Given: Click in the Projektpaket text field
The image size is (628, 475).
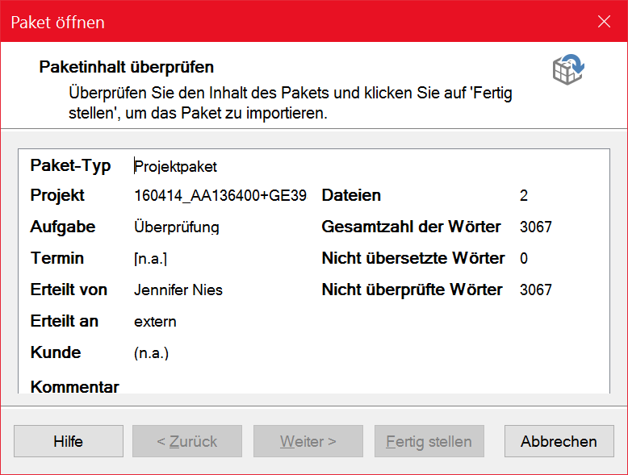Looking at the screenshot, I should coord(175,166).
